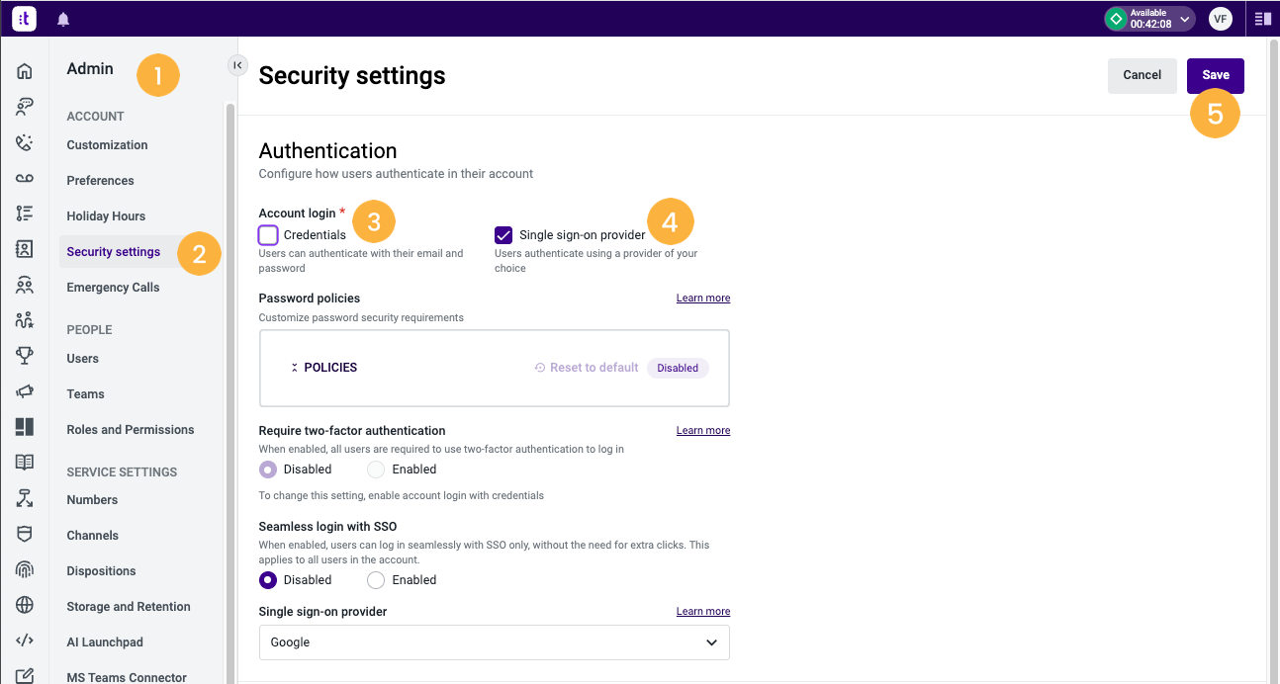Open the right side panel icon

pyautogui.click(x=1262, y=19)
